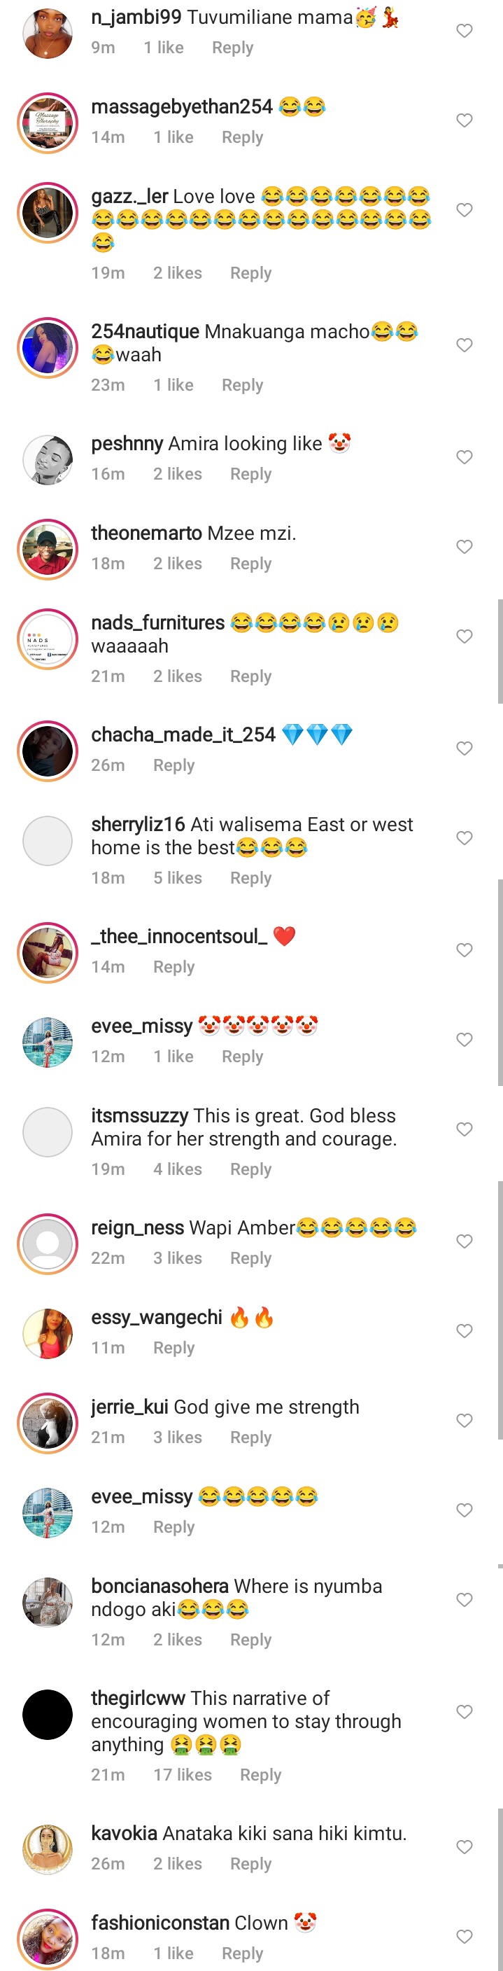Like n_jambi99's comment with heart icon

pyautogui.click(x=464, y=31)
